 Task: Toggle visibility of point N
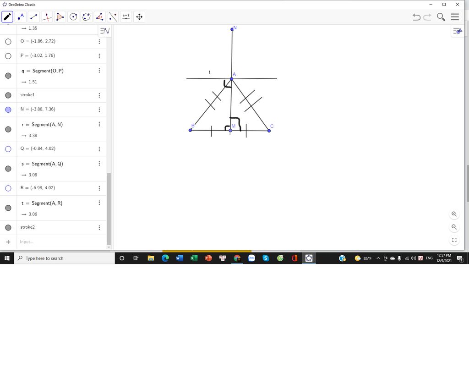tap(8, 110)
